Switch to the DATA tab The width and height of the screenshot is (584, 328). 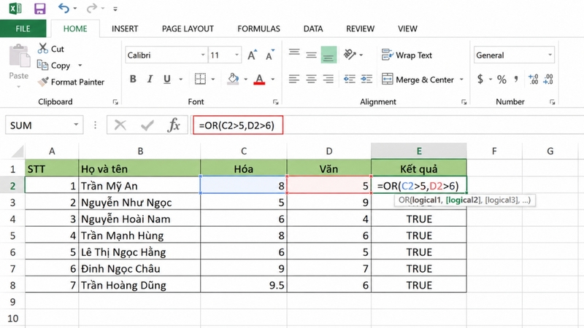313,28
